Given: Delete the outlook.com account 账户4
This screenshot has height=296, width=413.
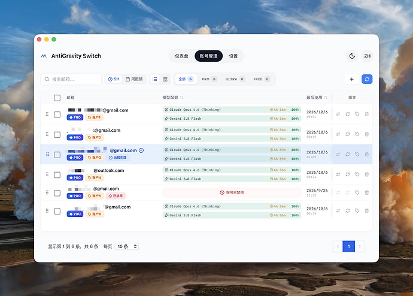Looking at the screenshot, I should pos(367,174).
